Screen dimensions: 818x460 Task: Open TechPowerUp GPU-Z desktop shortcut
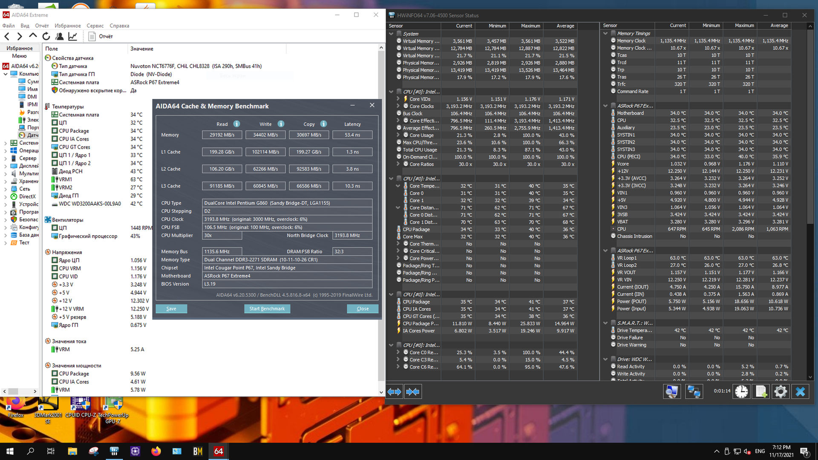(113, 410)
